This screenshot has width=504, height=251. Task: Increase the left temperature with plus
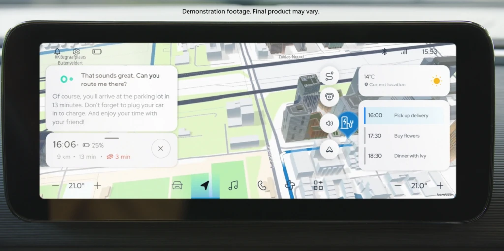[98, 186]
